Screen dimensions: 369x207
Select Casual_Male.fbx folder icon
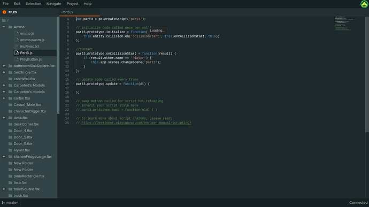tap(10, 104)
